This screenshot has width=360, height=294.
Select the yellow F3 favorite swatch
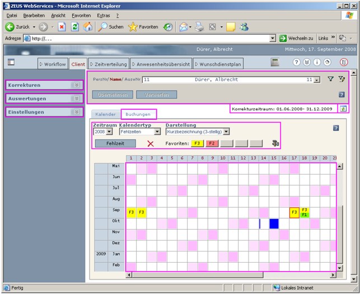pyautogui.click(x=198, y=143)
